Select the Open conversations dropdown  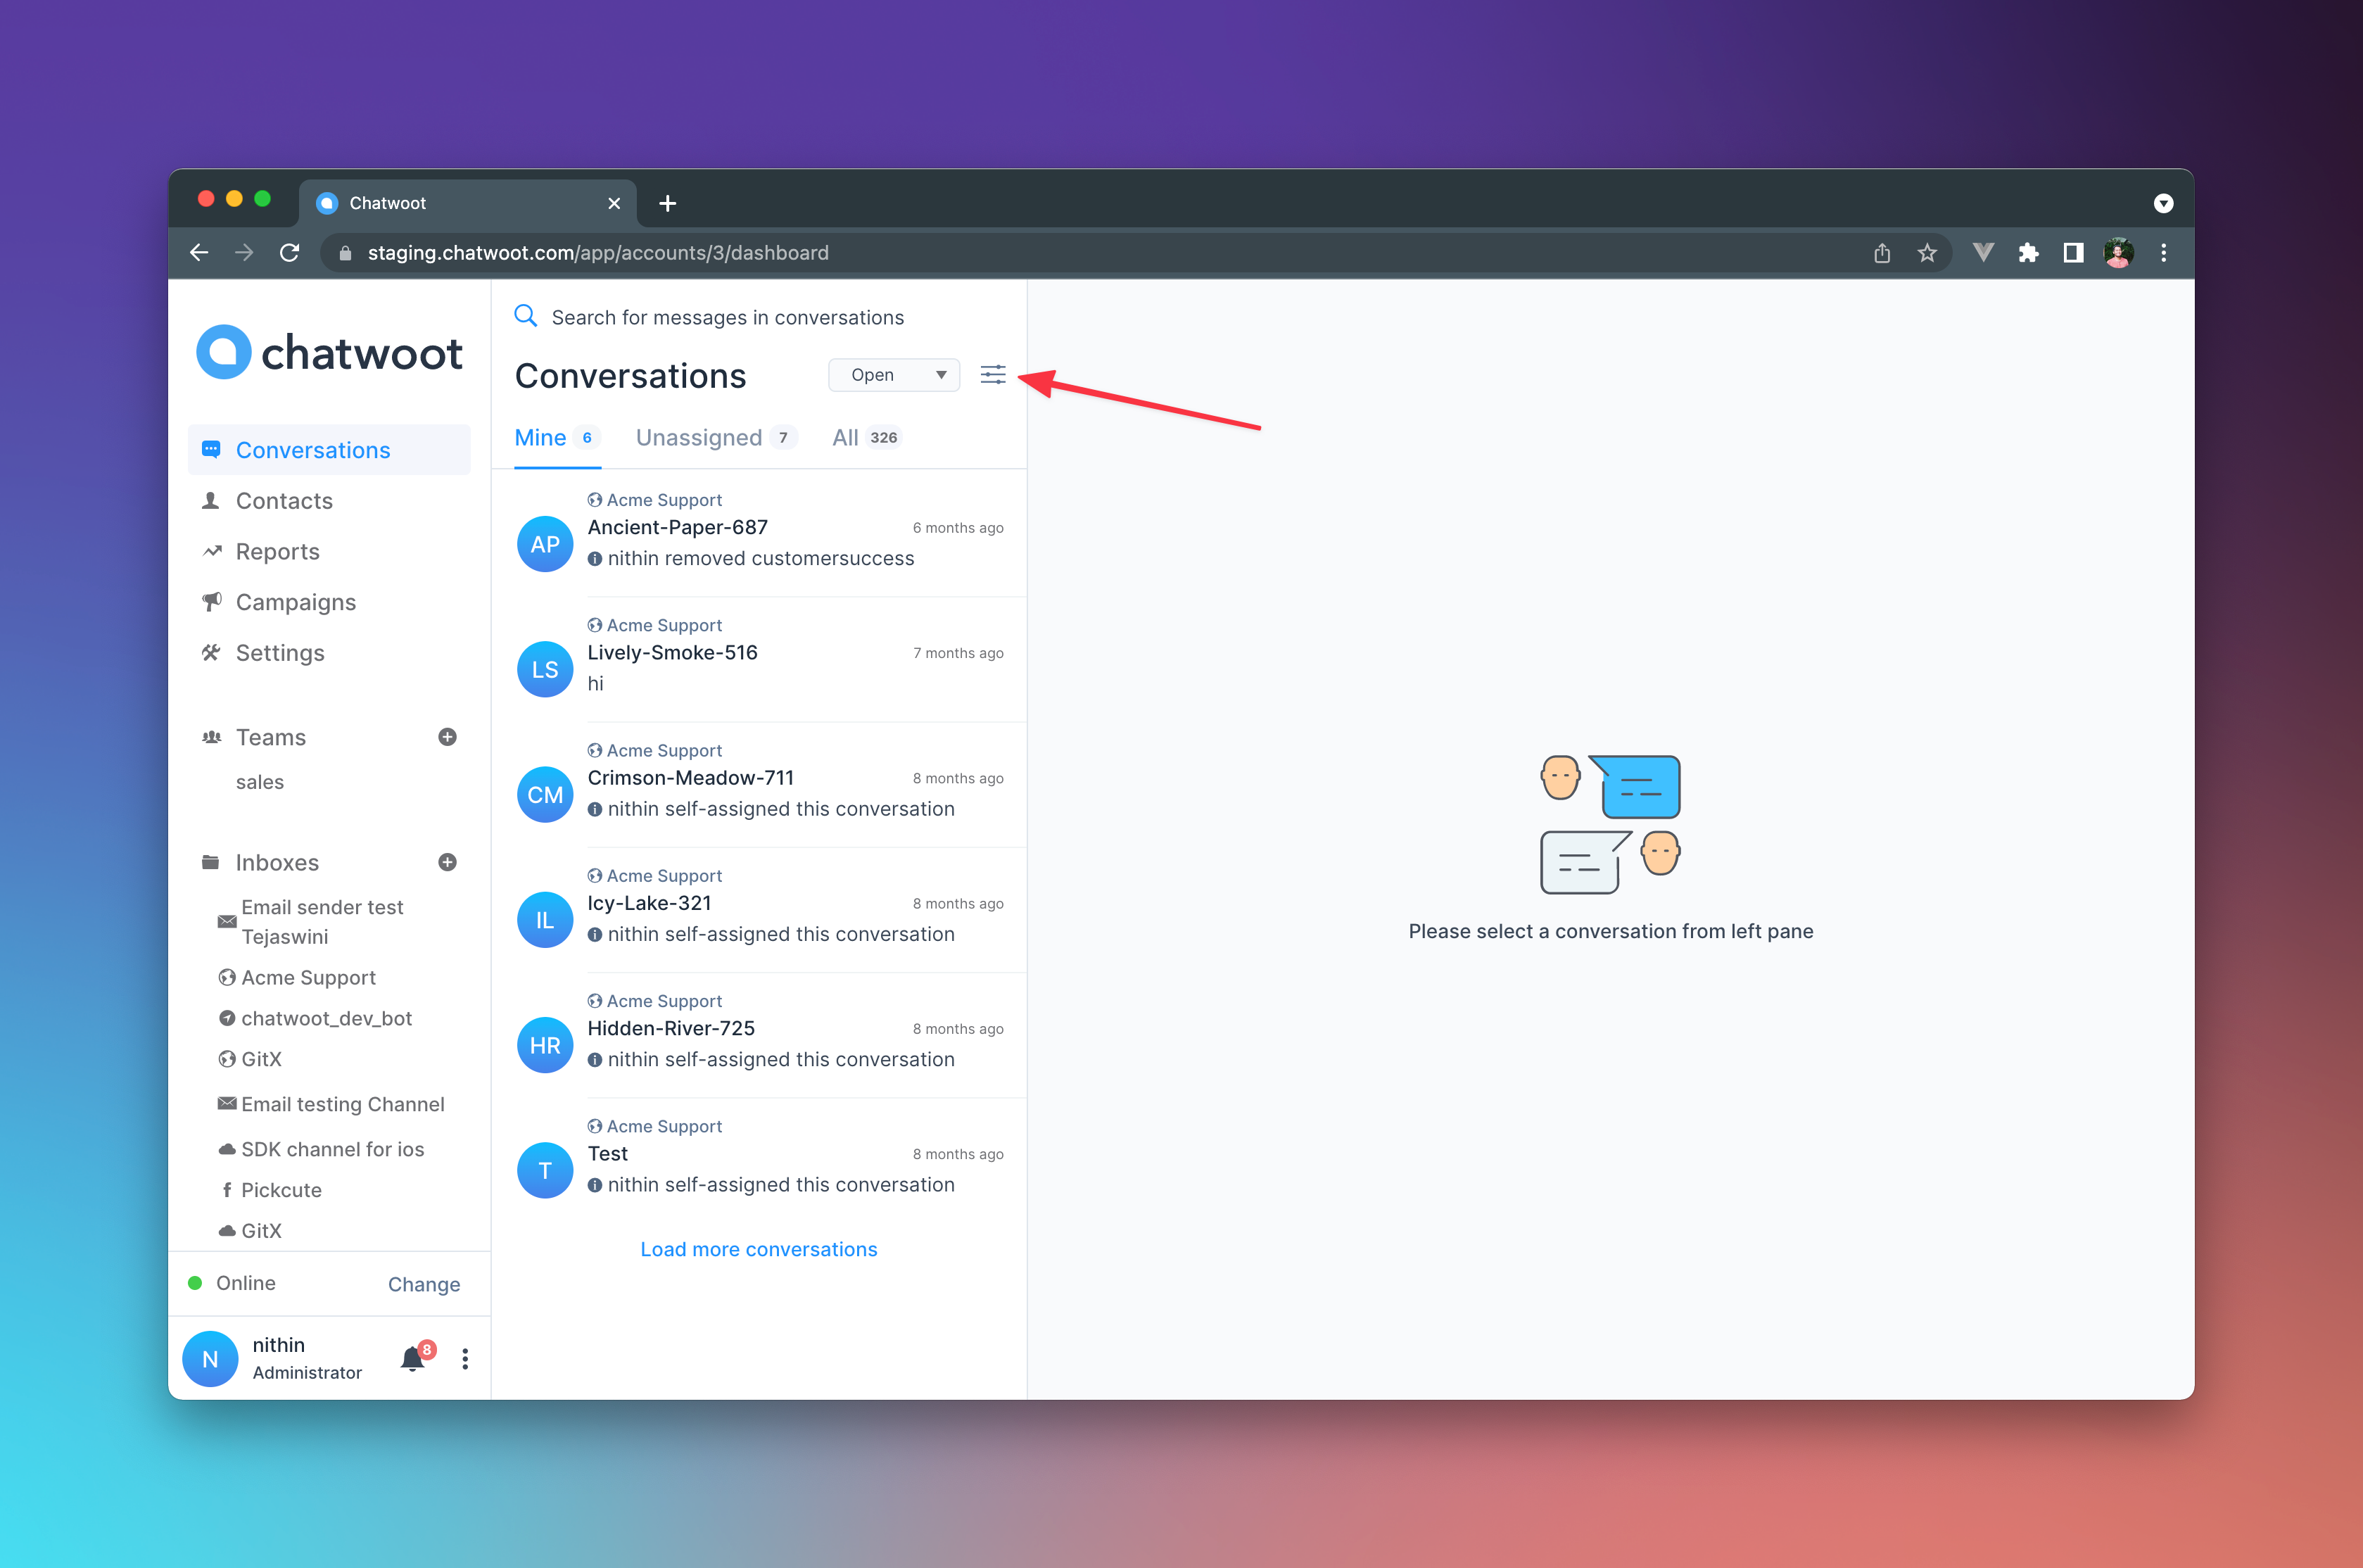pos(892,374)
